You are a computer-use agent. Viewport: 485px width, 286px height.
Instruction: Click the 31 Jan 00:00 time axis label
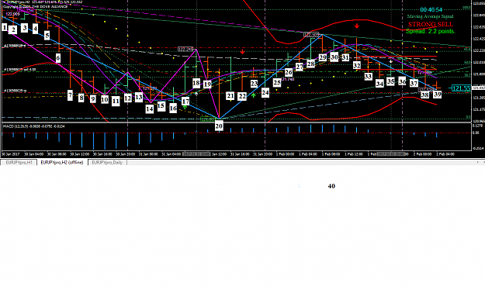click(x=148, y=153)
